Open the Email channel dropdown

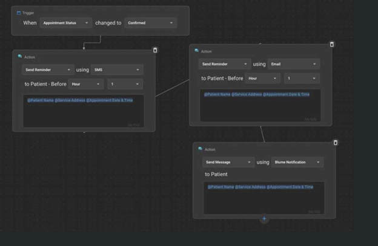click(294, 64)
